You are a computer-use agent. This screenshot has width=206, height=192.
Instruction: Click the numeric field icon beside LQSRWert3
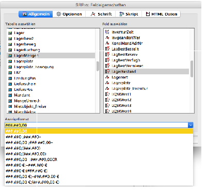point(107,105)
